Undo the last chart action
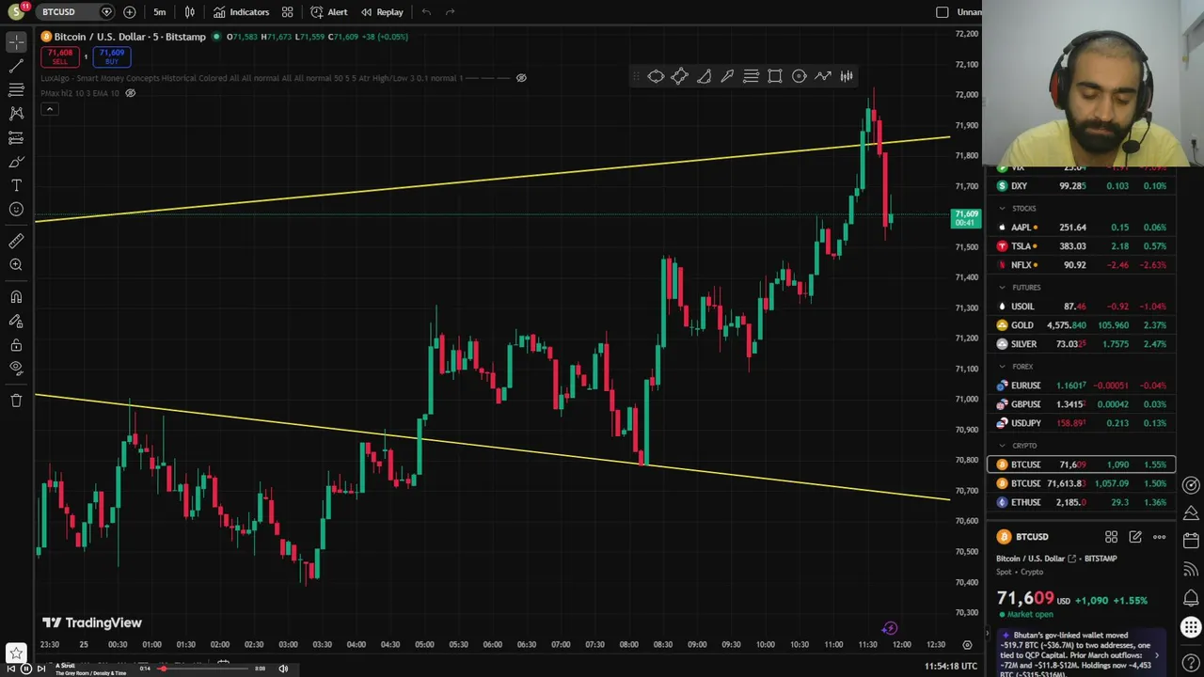This screenshot has height=677, width=1204. pos(426,12)
